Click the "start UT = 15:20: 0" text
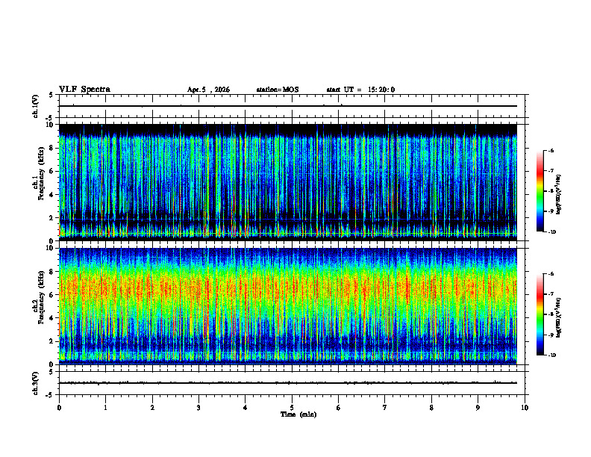591x457 pixels. coord(360,90)
